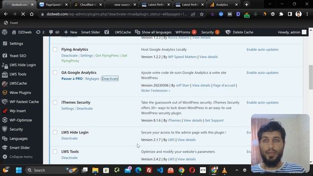Open VLC media player from taskbar
This screenshot has height=176, width=313.
tap(224, 170)
